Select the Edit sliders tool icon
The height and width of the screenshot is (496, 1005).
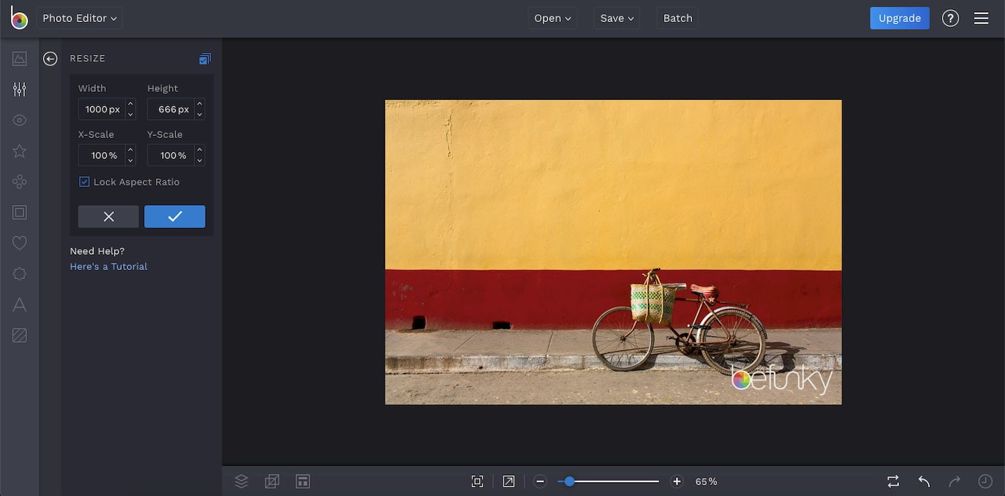tap(19, 89)
